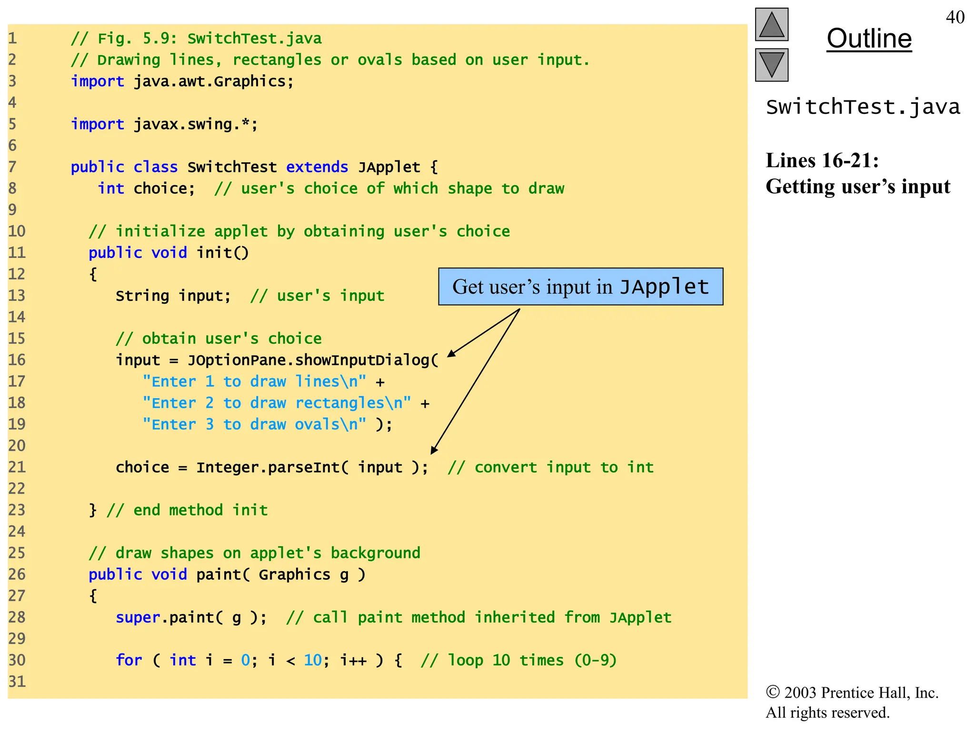The height and width of the screenshot is (731, 975).
Task: Click the down arrow navigation button
Action: pyautogui.click(x=772, y=65)
